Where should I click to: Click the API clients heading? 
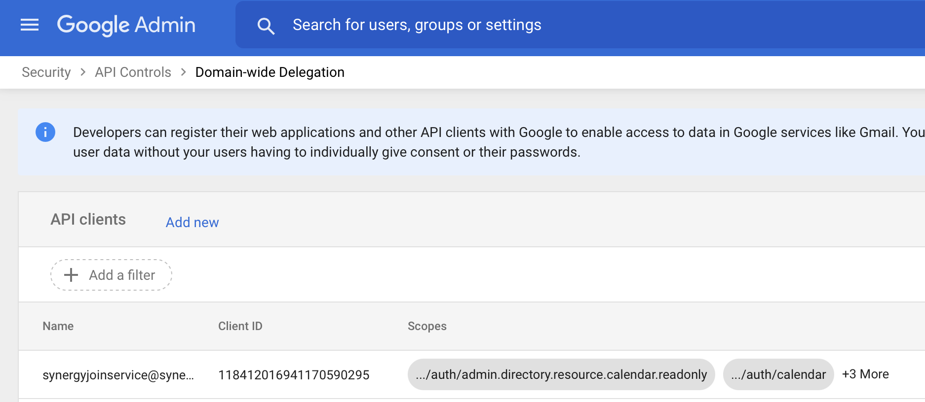click(x=88, y=220)
